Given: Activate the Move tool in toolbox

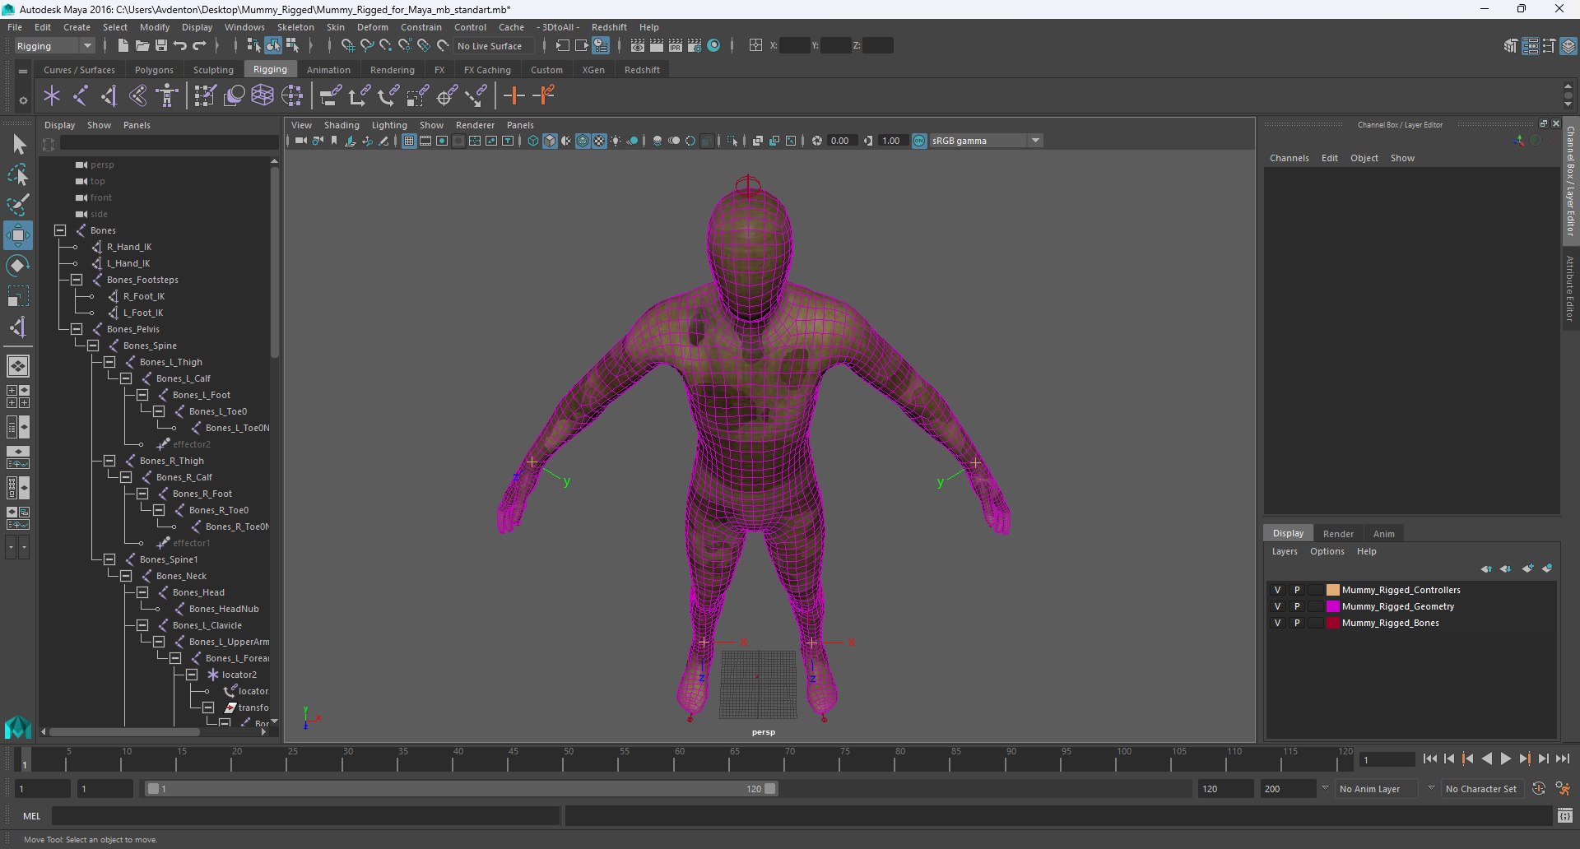Looking at the screenshot, I should [x=18, y=235].
